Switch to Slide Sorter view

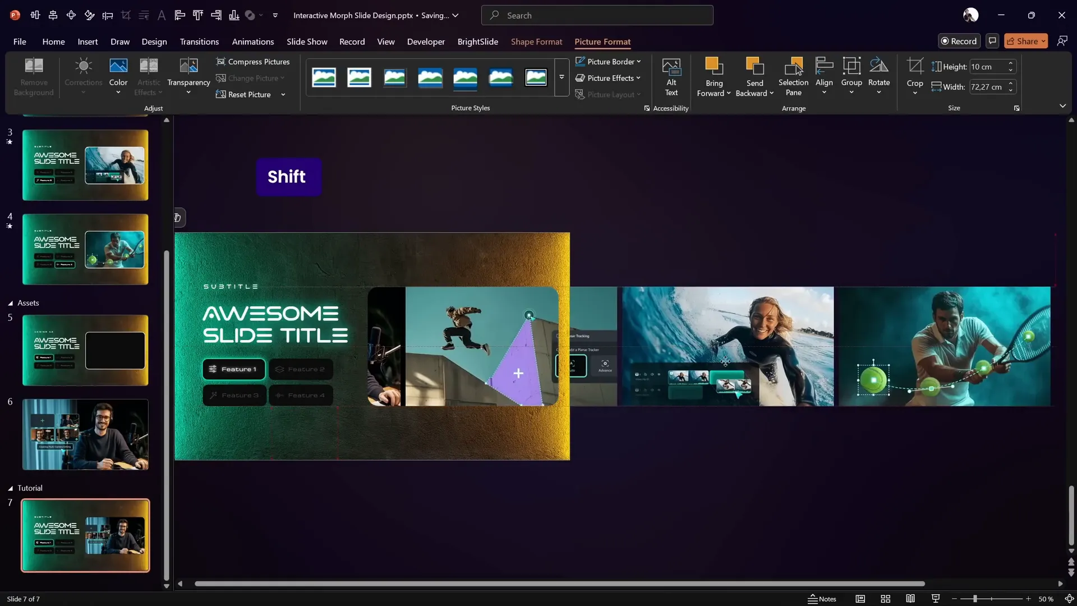[x=885, y=599]
